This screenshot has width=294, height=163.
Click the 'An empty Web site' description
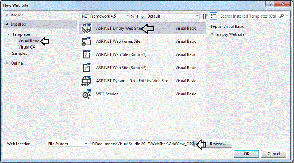(227, 34)
